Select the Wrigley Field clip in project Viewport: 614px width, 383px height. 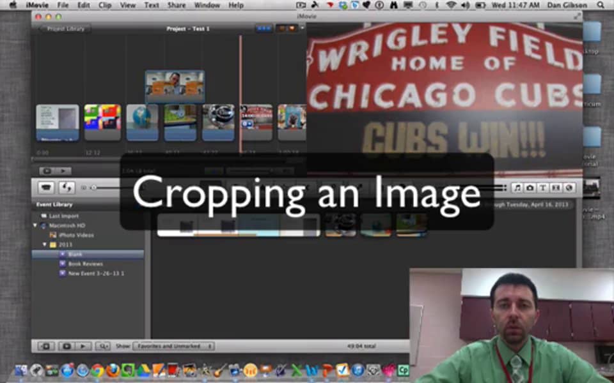(257, 123)
